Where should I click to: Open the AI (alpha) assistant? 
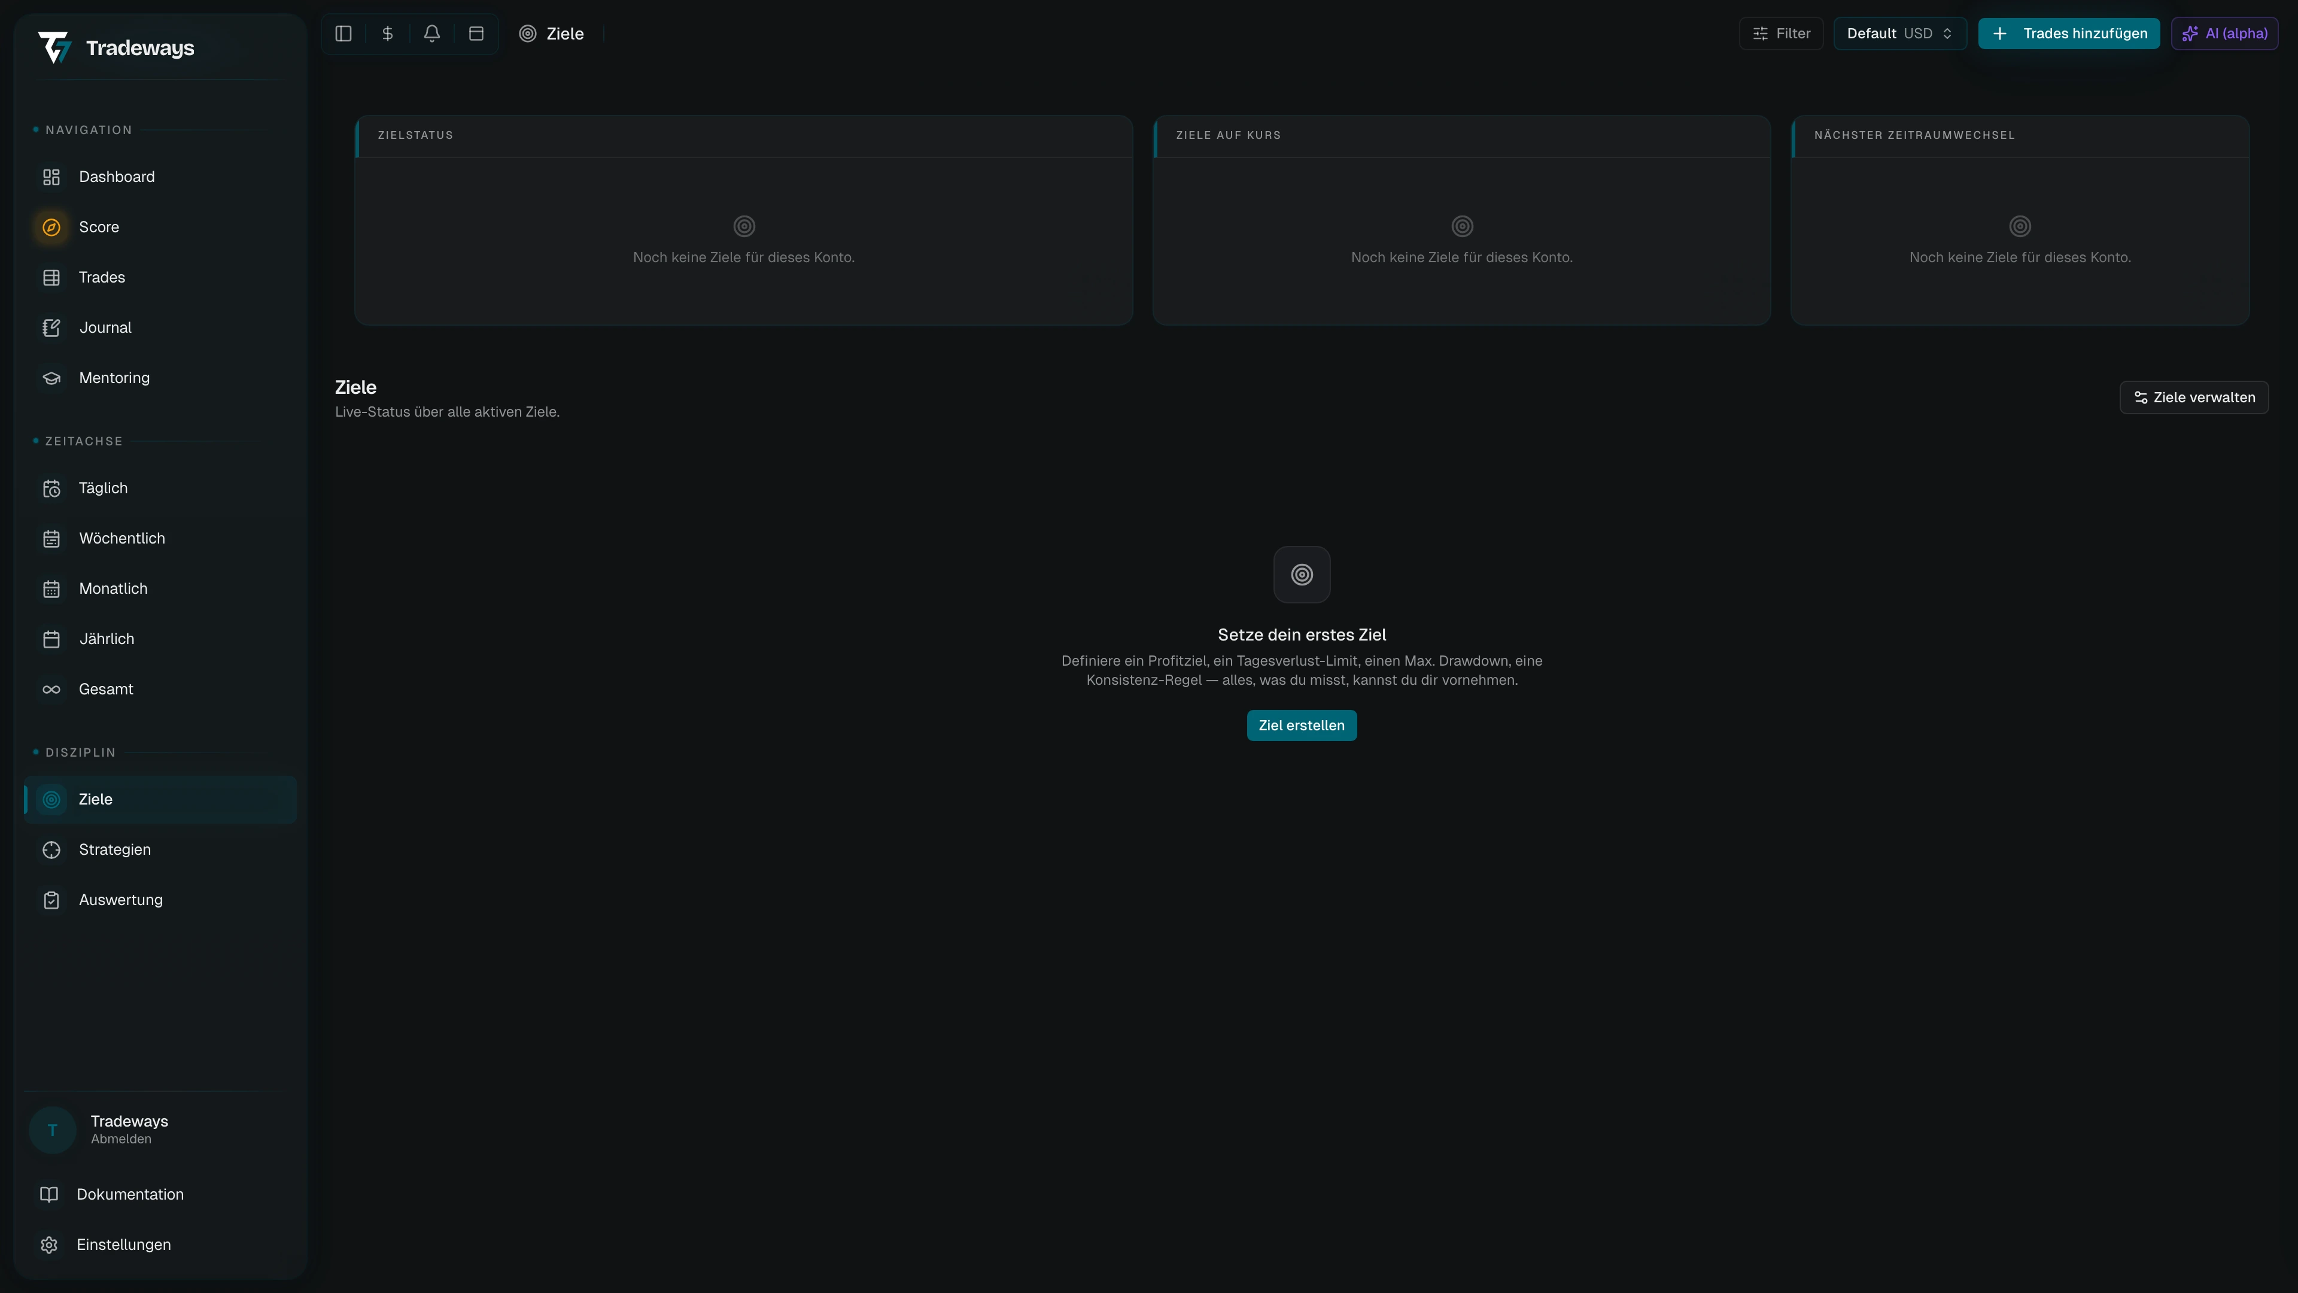2225,33
